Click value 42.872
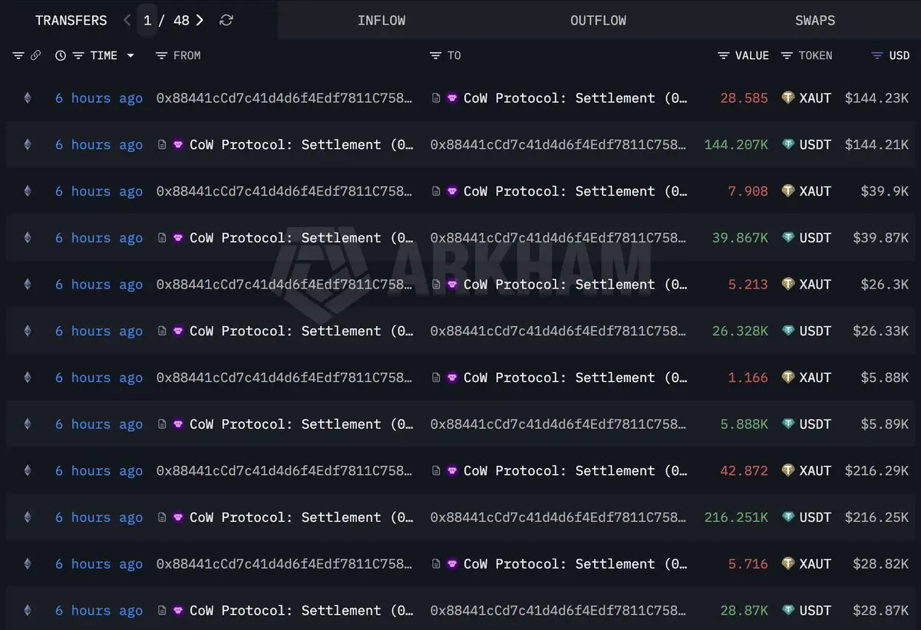The image size is (921, 630). 744,470
